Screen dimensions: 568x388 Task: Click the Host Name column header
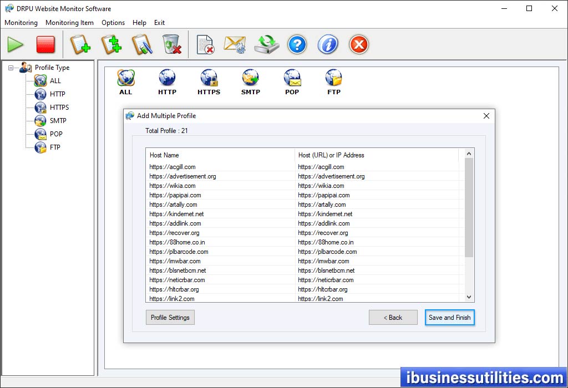click(x=220, y=155)
